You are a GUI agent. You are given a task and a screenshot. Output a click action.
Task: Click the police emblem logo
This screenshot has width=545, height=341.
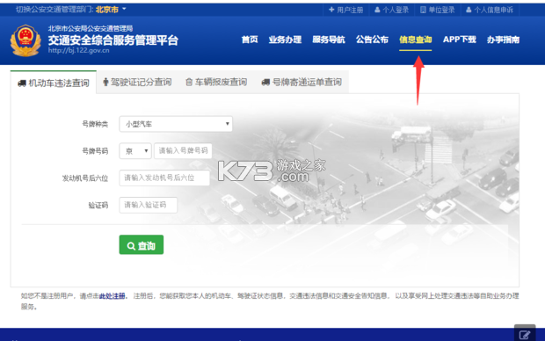tap(25, 40)
